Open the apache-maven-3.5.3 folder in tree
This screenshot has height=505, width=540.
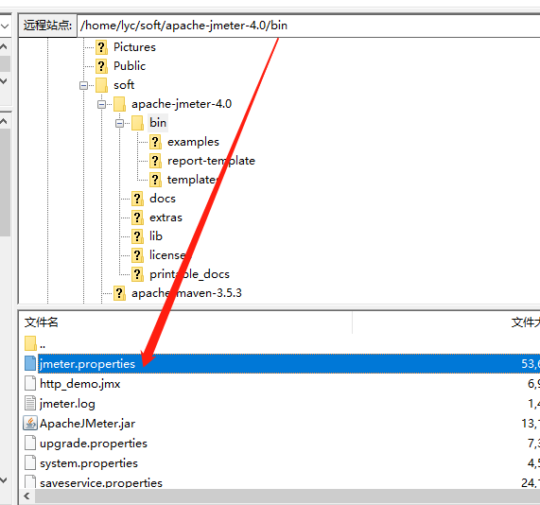[186, 293]
